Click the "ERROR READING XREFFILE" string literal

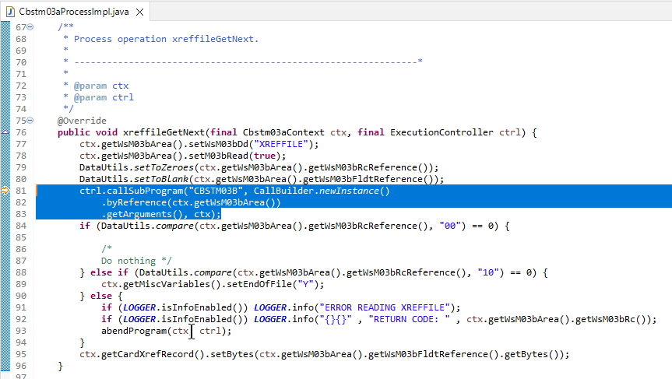pos(387,307)
